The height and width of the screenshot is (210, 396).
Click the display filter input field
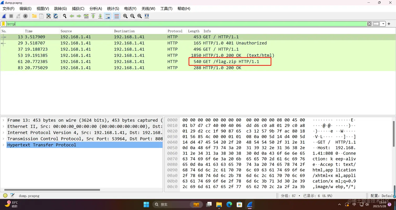pos(186,24)
